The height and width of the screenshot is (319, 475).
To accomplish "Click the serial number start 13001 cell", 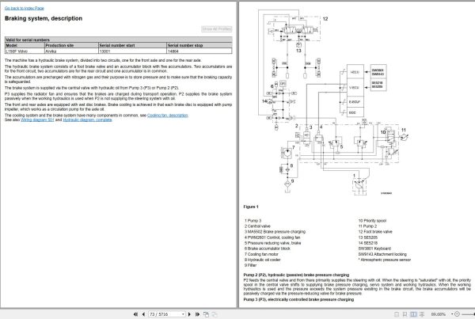I will click(x=132, y=51).
